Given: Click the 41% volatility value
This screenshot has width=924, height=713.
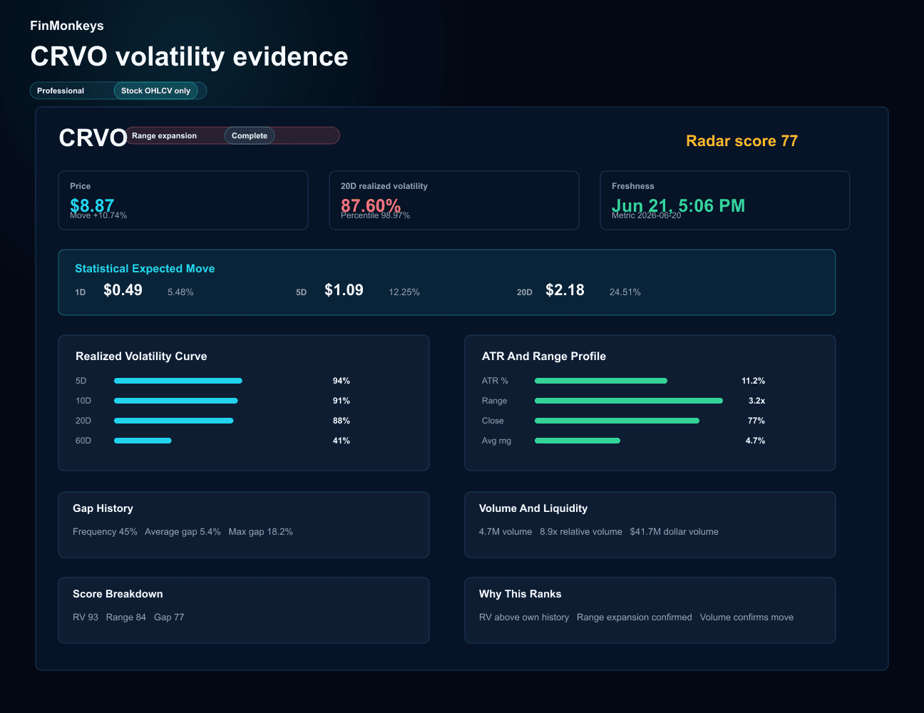Looking at the screenshot, I should coord(342,441).
